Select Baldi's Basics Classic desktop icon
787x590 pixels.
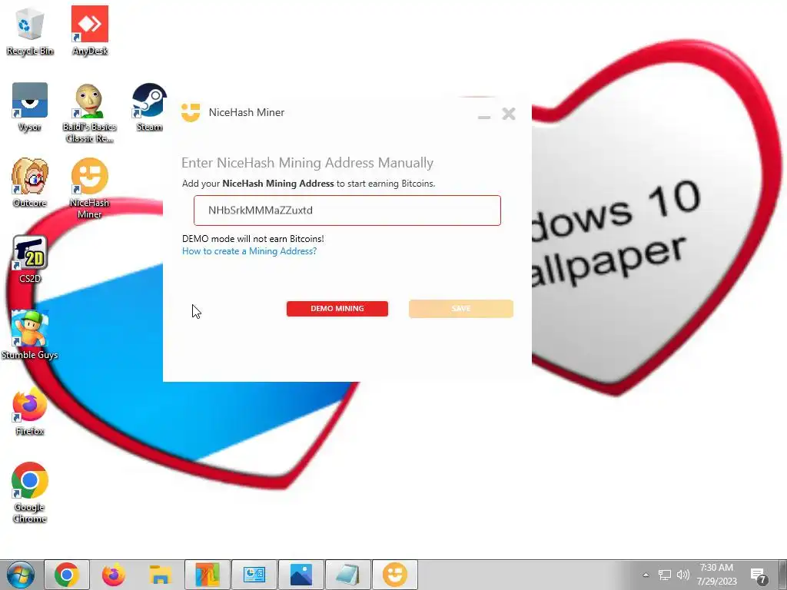[89, 114]
